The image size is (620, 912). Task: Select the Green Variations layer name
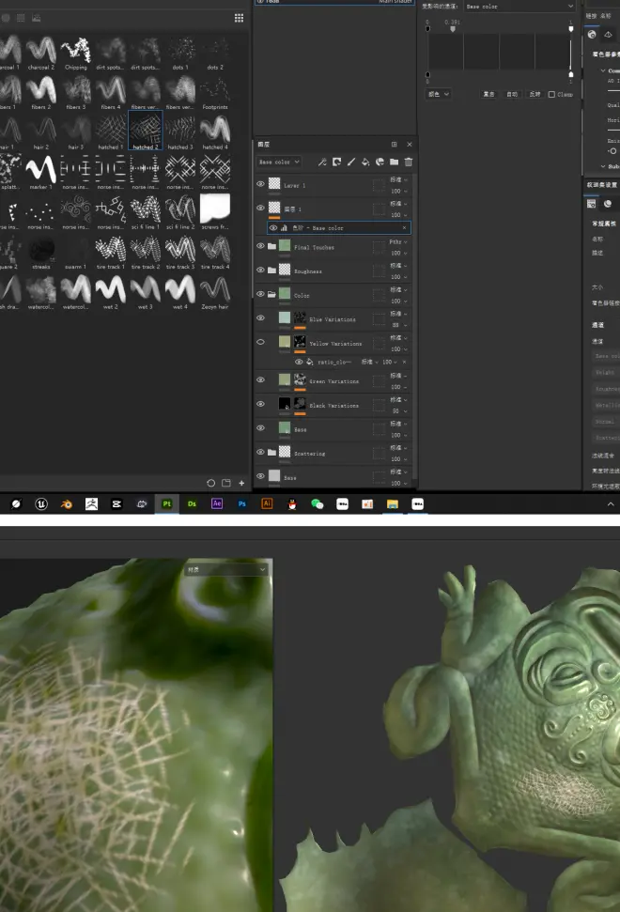pos(334,381)
